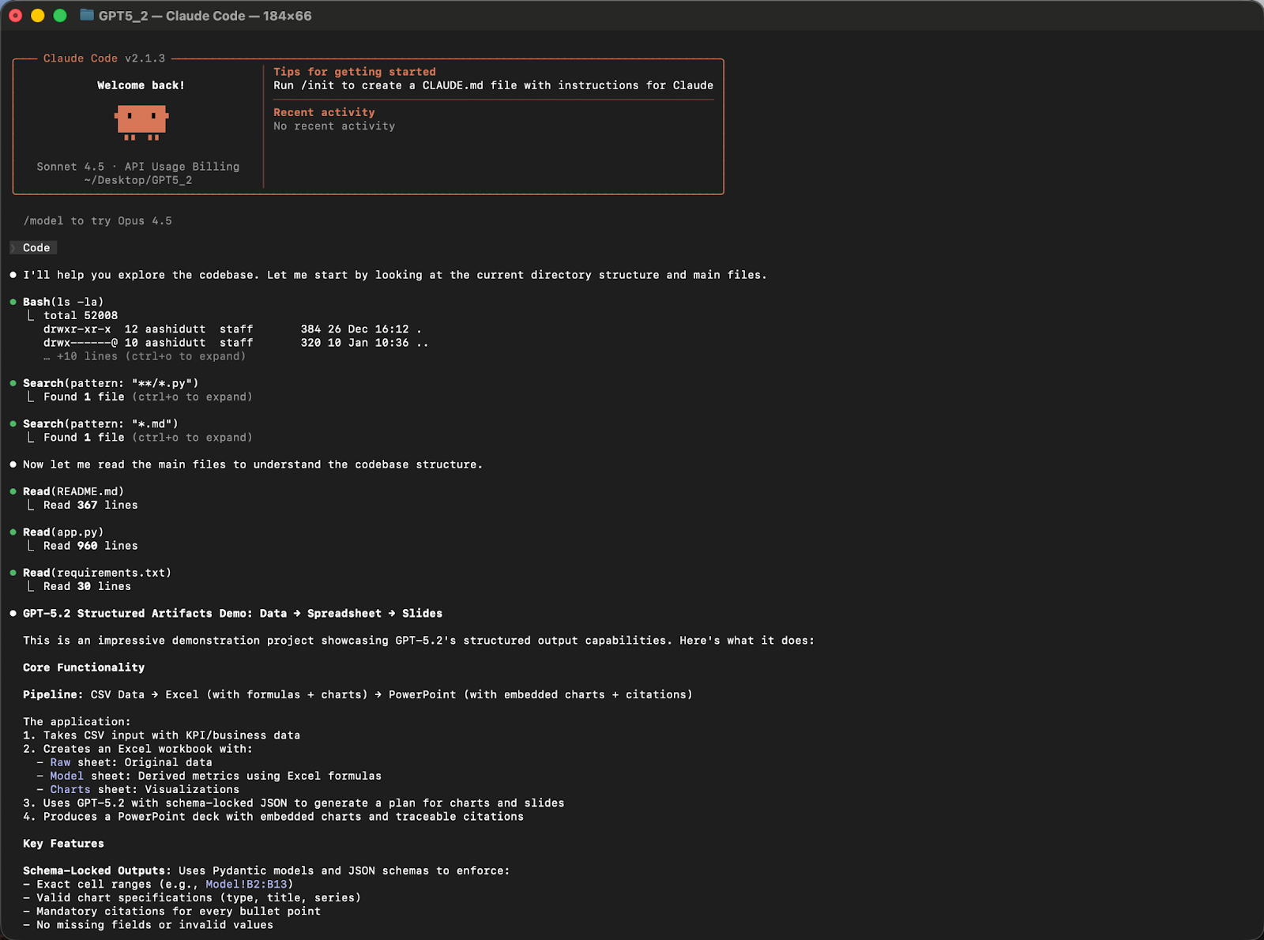Click the green bullet beside Bash(ls -la)
This screenshot has height=940, width=1264.
point(13,302)
